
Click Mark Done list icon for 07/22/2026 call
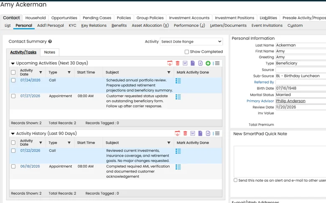coord(178,151)
